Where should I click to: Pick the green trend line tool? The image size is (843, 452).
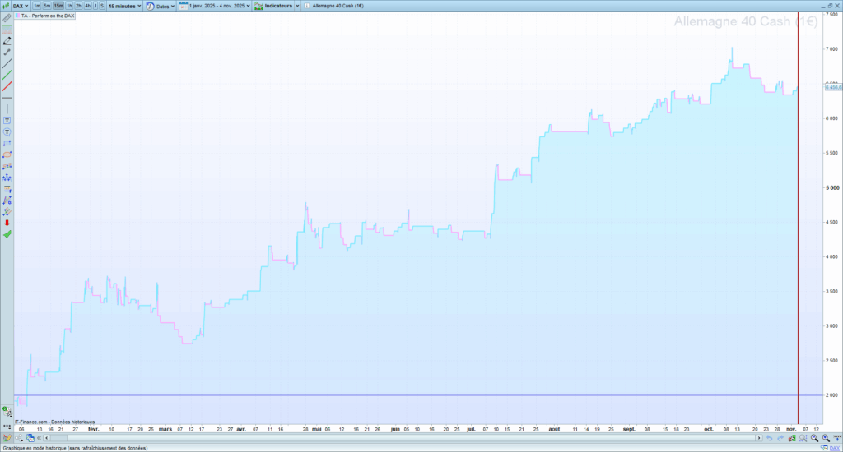coord(7,75)
